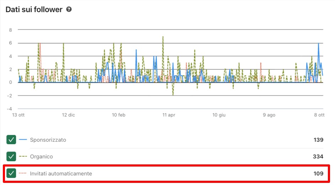The width and height of the screenshot is (335, 185).
Task: Uncheck the Sponsorizzato checkbox
Action: [x=11, y=140]
